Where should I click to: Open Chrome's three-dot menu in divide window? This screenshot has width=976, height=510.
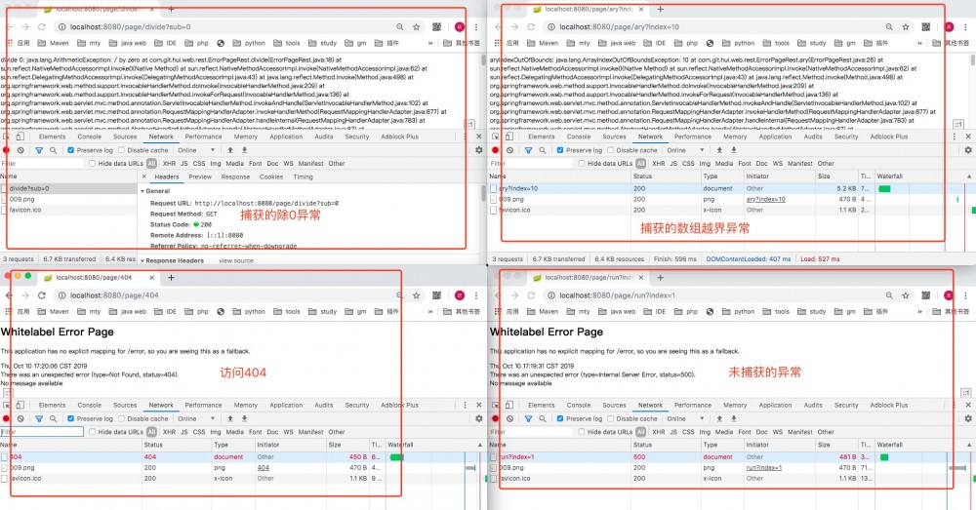pos(476,26)
